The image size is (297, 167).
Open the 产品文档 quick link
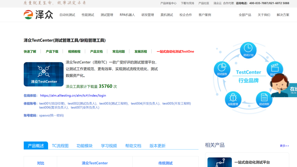(96, 52)
